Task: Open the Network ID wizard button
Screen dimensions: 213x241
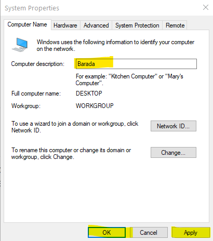Action: [174, 126]
